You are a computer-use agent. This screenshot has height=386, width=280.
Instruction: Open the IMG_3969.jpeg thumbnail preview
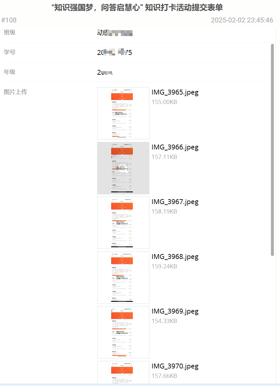click(123, 332)
